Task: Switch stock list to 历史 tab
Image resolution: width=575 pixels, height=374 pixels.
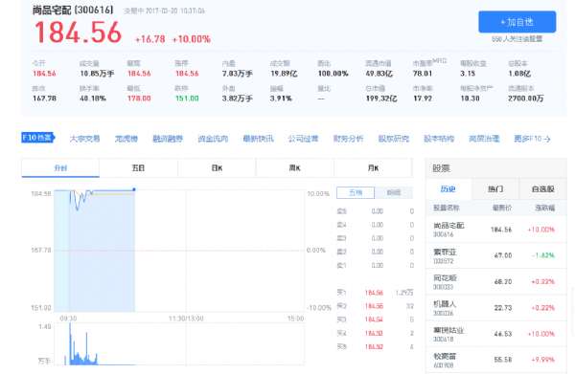Action: point(448,189)
